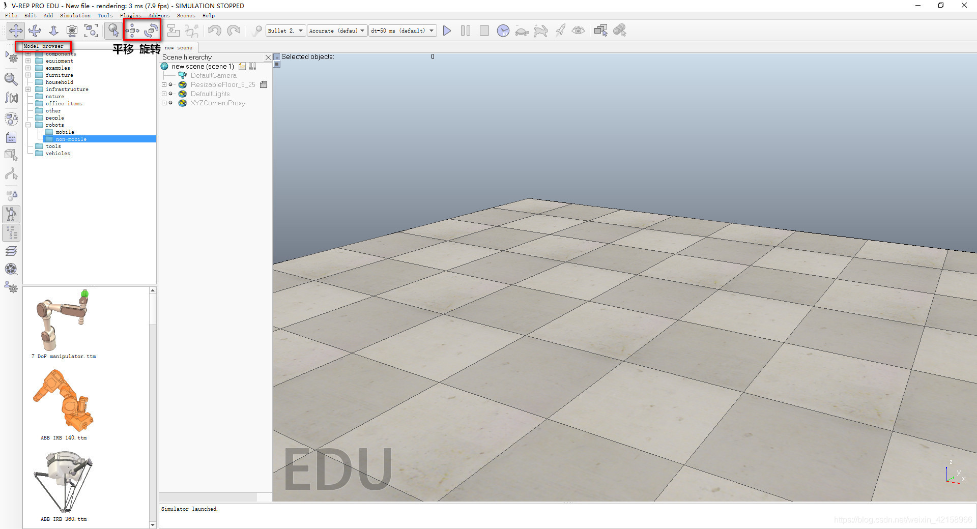Click the undo arrow

click(214, 31)
